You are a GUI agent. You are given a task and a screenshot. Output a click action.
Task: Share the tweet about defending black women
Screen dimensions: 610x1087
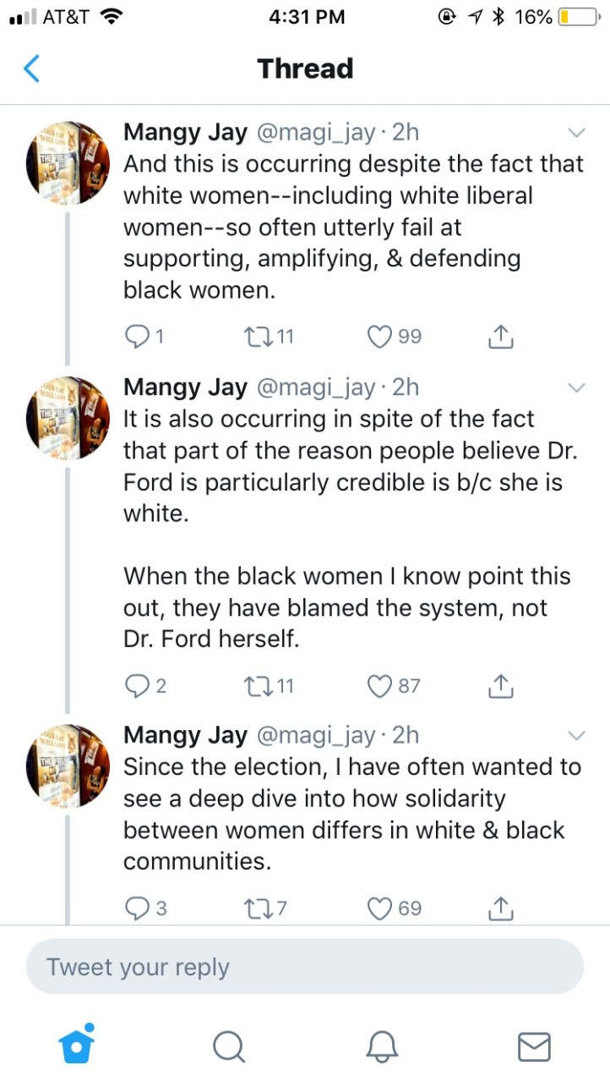pyautogui.click(x=500, y=337)
